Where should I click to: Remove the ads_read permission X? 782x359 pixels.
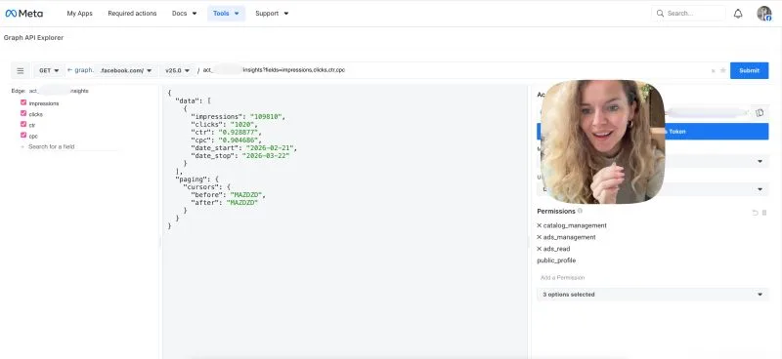[x=540, y=249]
